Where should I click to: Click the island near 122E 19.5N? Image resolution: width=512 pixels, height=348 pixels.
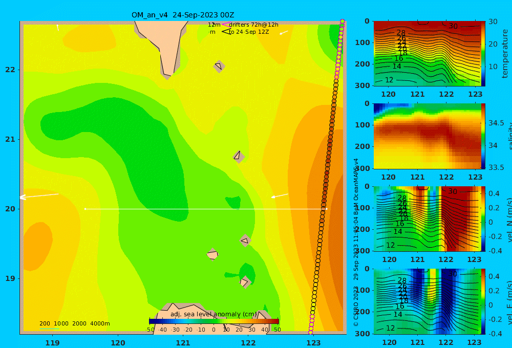point(245,241)
